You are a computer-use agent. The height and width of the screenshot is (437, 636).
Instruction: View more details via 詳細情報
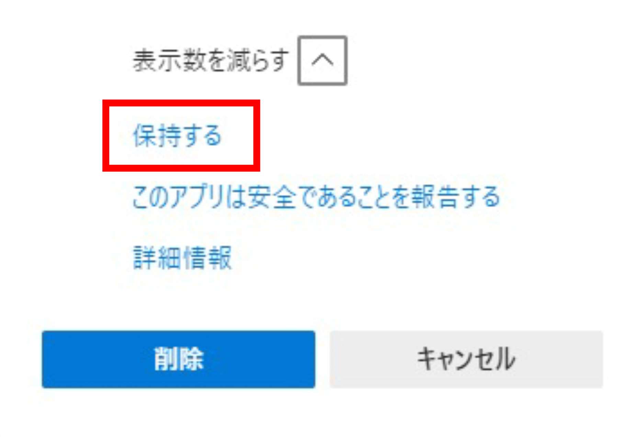pyautogui.click(x=182, y=257)
